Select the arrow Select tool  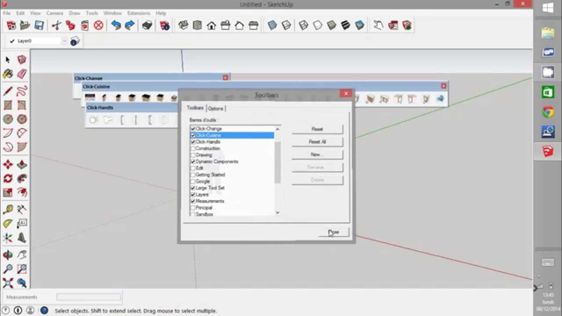click(x=8, y=60)
